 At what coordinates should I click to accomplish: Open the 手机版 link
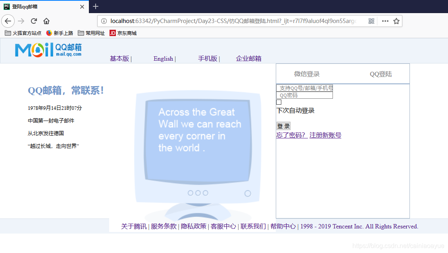tap(208, 59)
